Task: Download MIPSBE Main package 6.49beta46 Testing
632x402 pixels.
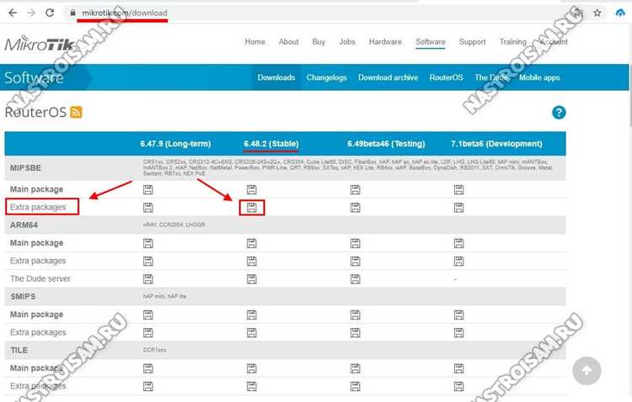Action: point(355,189)
